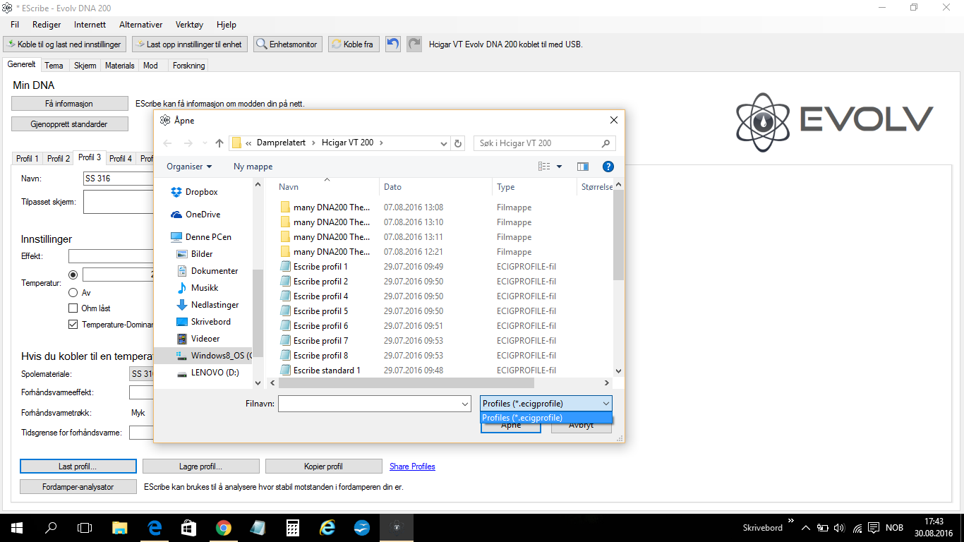Screen dimensions: 964x542
Task: Toggle the preview pane icon in the dialog
Action: pos(582,167)
